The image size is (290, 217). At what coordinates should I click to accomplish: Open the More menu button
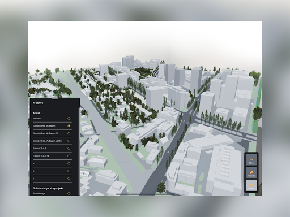coord(251,160)
